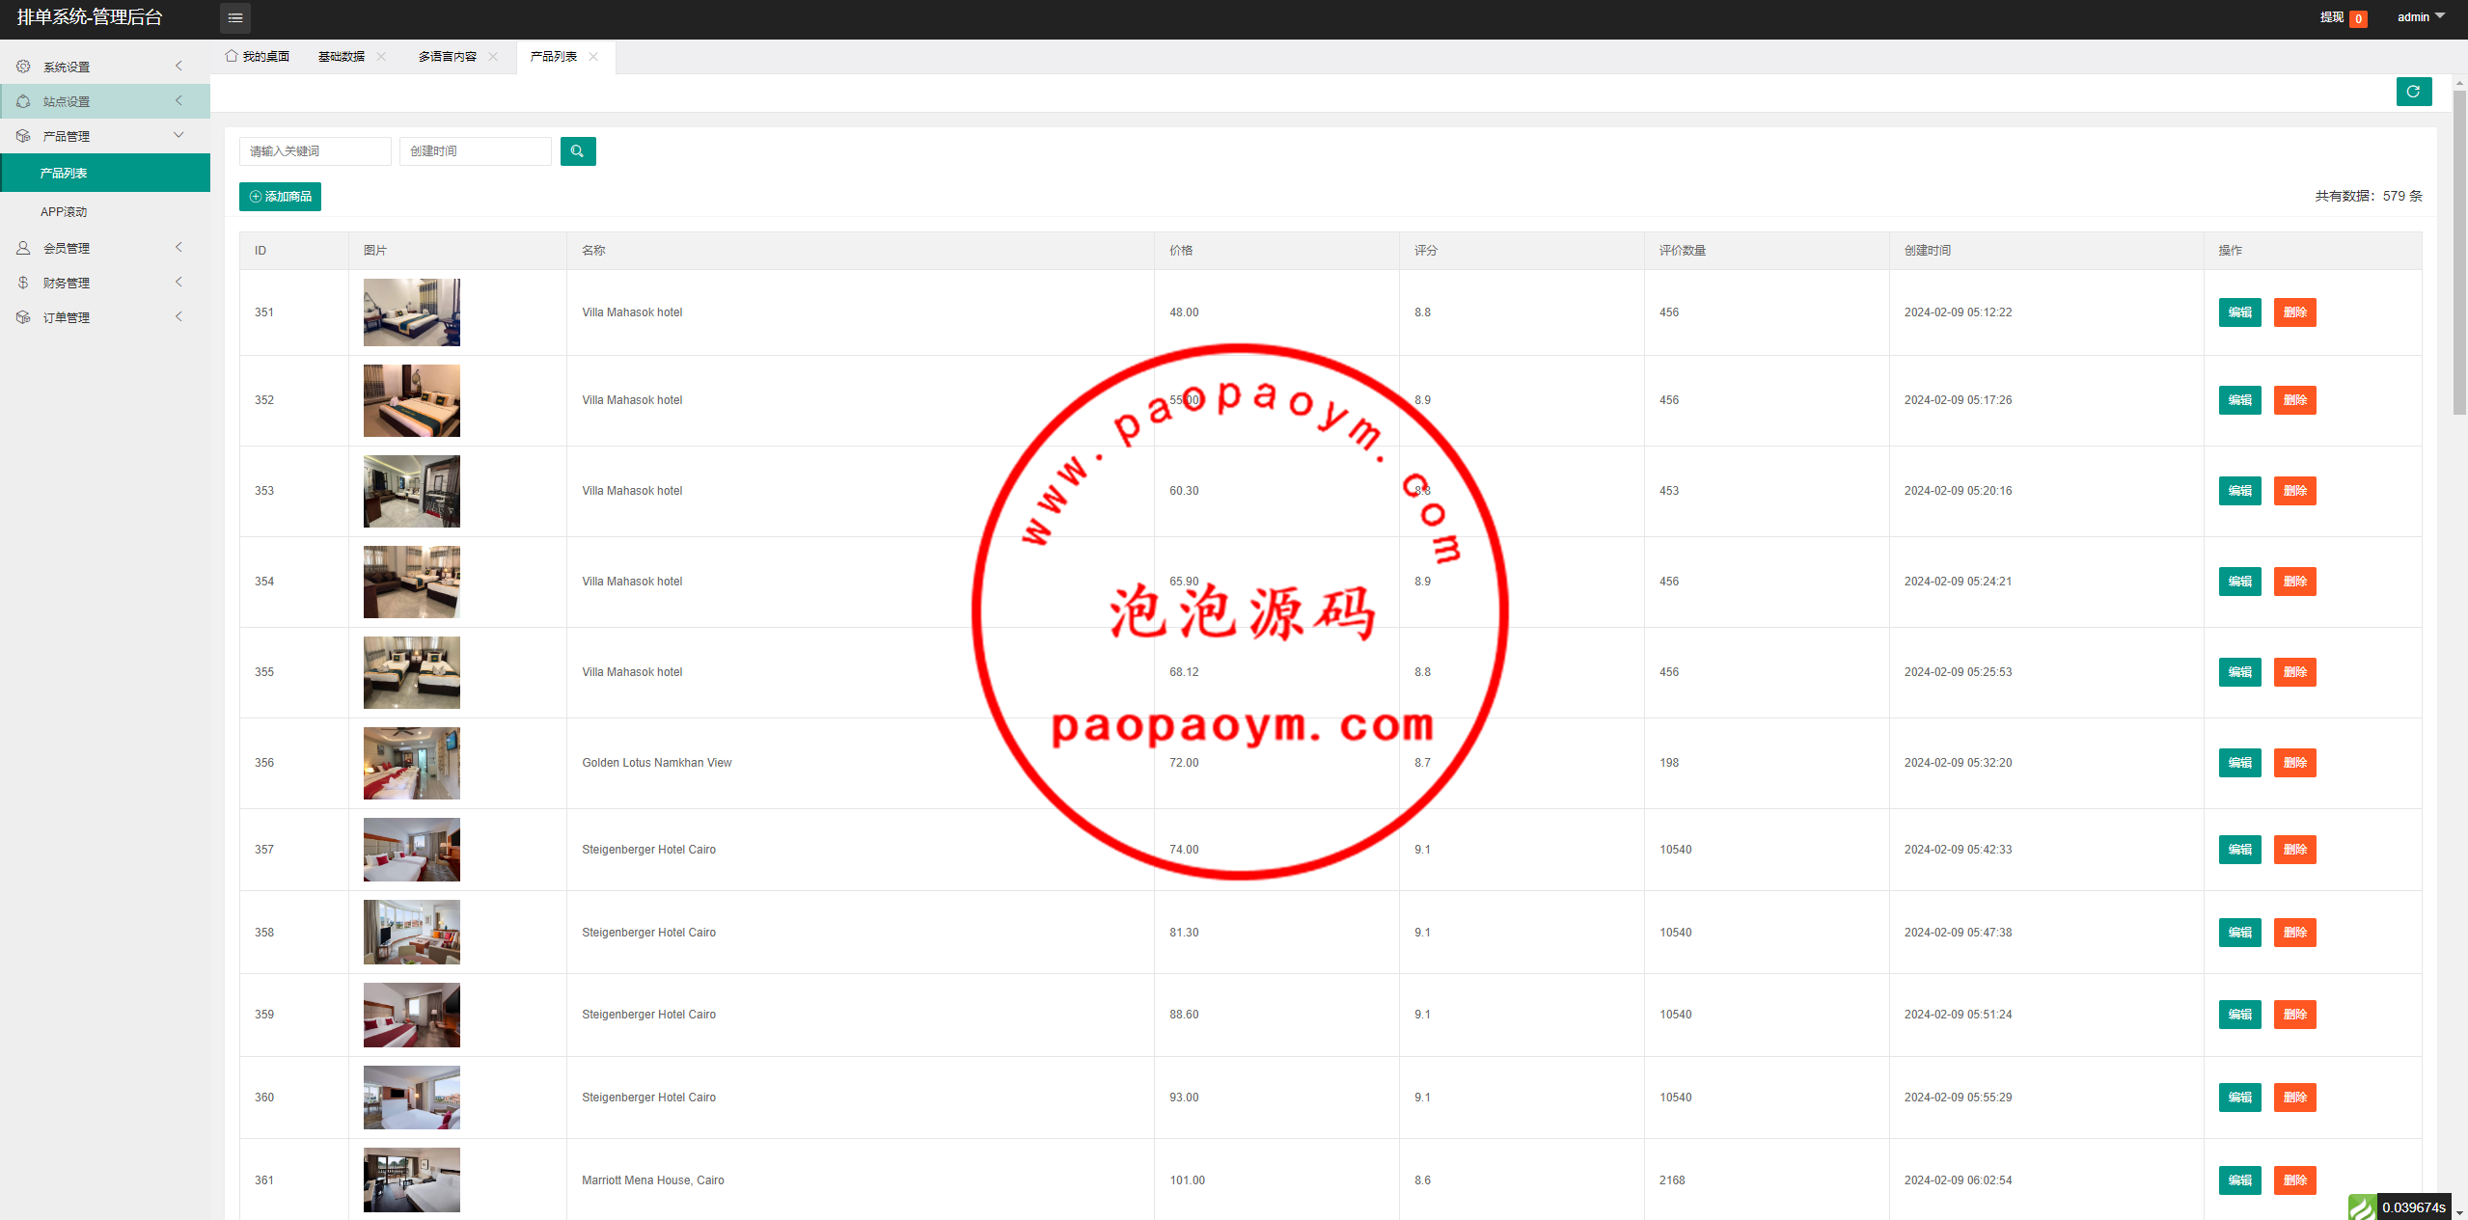This screenshot has height=1220, width=2468.
Task: Switch to the 基础数据 tab
Action: pos(342,57)
